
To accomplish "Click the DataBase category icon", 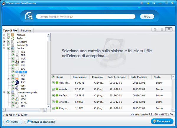I will click(x=13, y=41).
